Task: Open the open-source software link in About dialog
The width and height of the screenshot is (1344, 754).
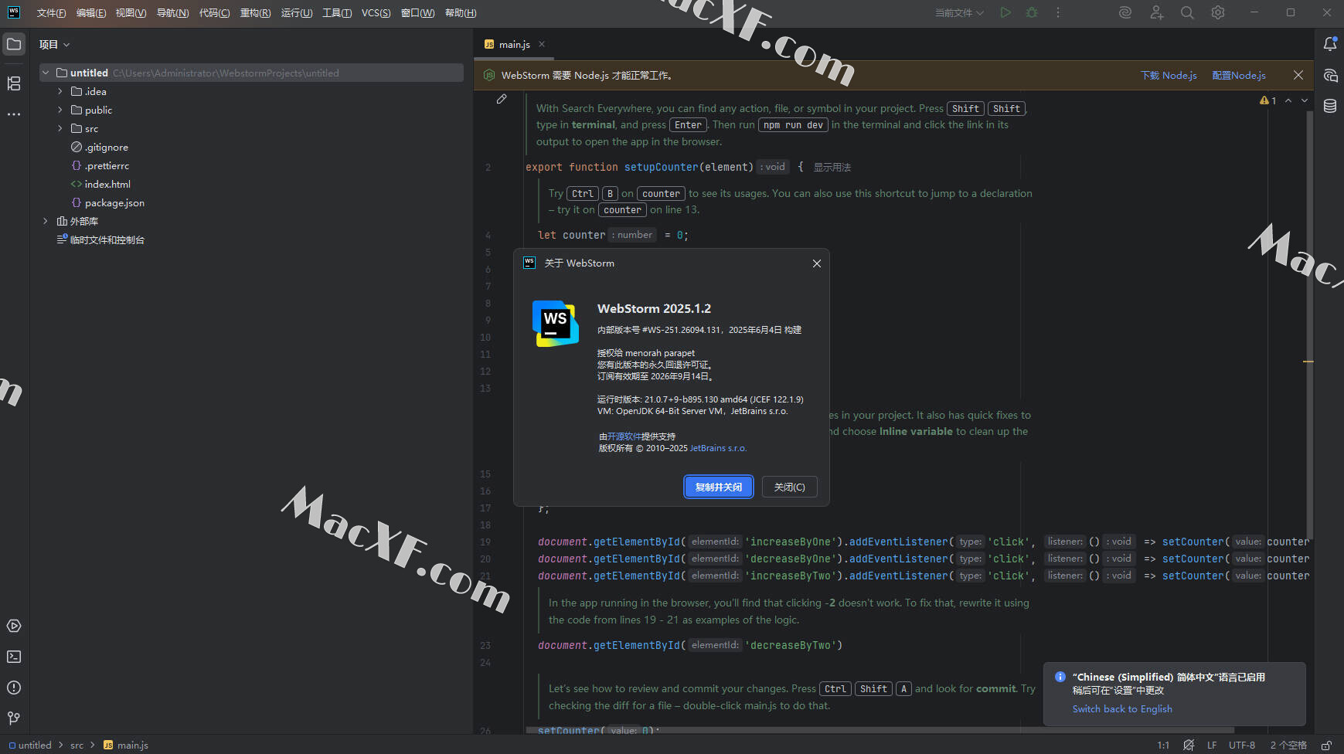Action: (624, 436)
